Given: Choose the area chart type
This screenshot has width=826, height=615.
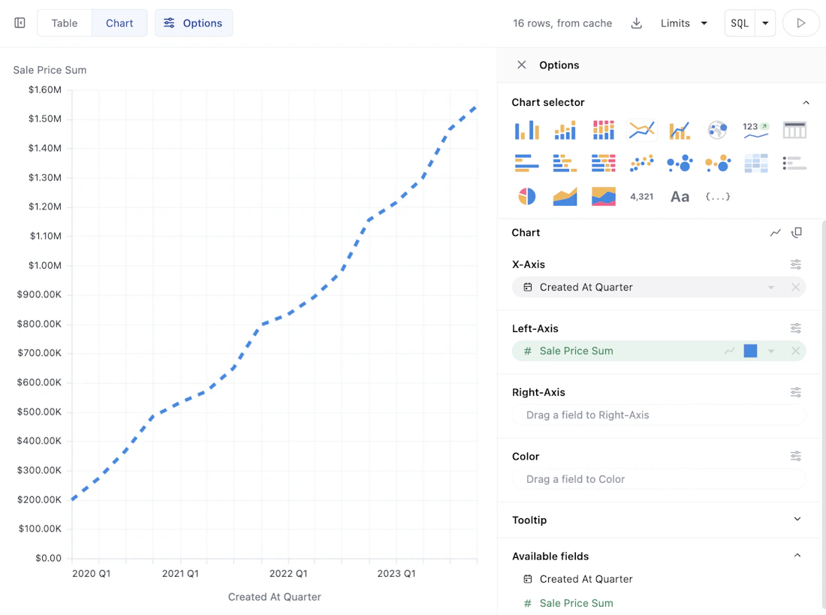Looking at the screenshot, I should (565, 196).
